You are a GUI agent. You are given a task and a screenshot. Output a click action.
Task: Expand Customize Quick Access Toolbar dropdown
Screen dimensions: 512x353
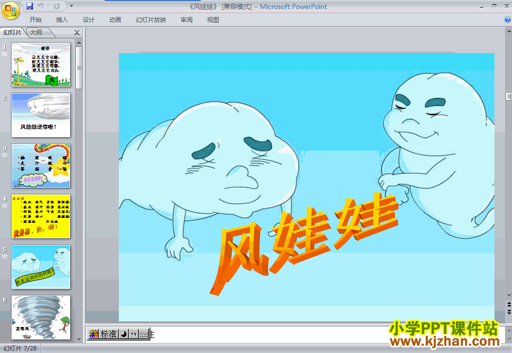[x=72, y=6]
